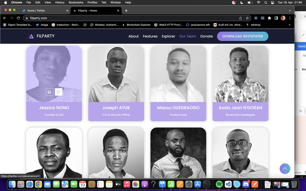Bookmark this page with the star icon

pos(247,18)
